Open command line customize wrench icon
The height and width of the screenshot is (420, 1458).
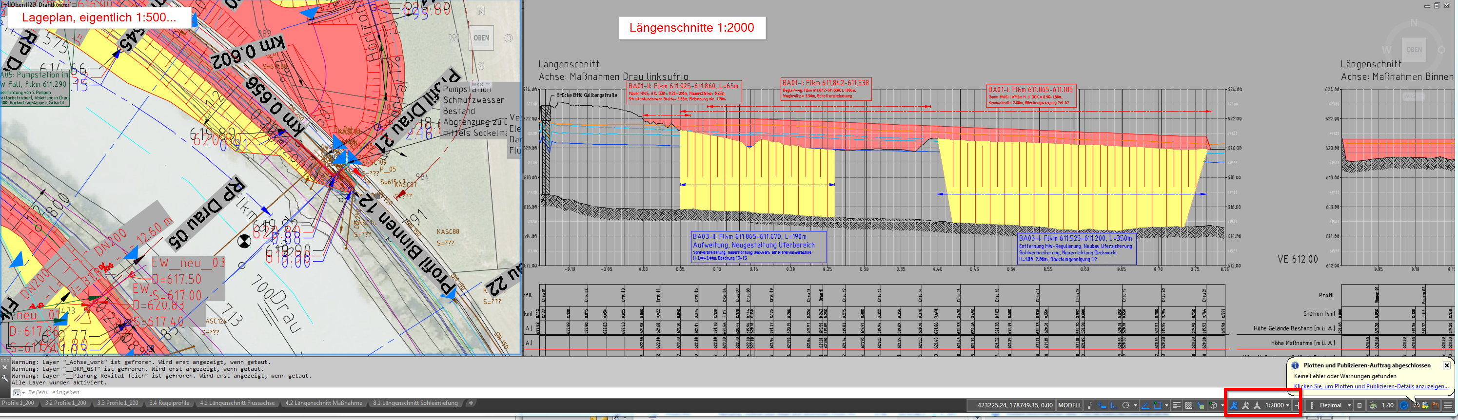tap(4, 378)
